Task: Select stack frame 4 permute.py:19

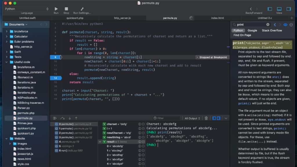Action: click(x=74, y=142)
